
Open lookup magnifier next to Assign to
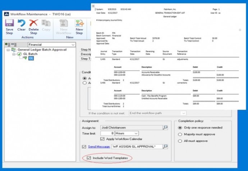pyautogui.click(x=165, y=127)
